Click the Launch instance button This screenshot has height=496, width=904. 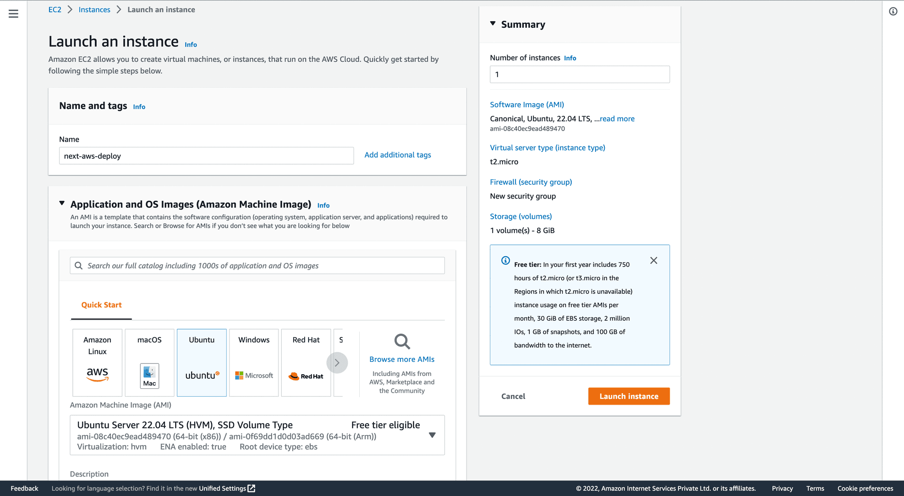pos(628,396)
